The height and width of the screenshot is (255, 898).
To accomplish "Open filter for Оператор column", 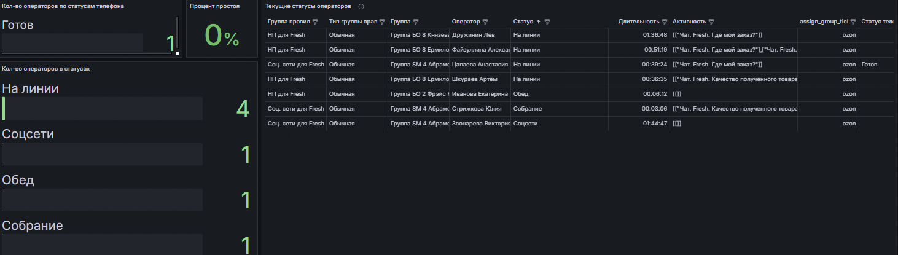I will [485, 22].
